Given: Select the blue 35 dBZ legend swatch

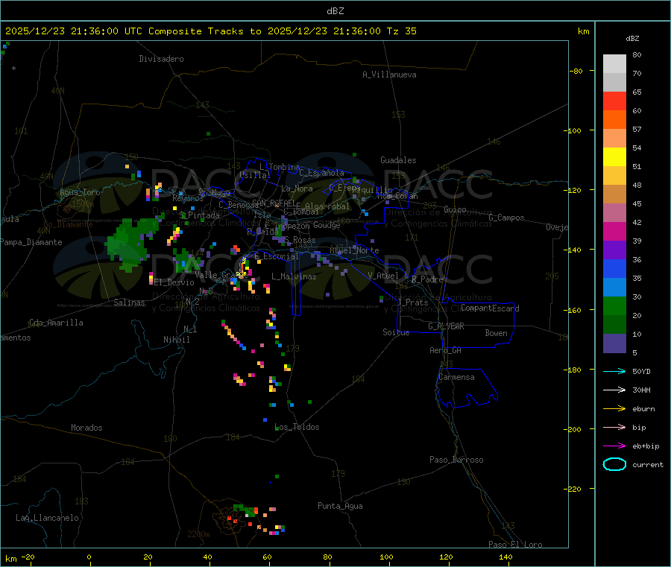Looking at the screenshot, I should click(x=614, y=268).
